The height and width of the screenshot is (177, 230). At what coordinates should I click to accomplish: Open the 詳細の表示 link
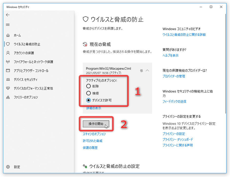94,108
